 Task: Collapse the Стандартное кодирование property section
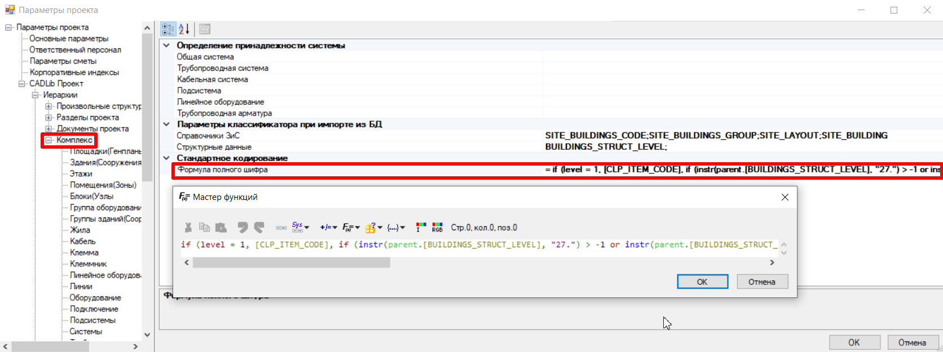pos(166,158)
